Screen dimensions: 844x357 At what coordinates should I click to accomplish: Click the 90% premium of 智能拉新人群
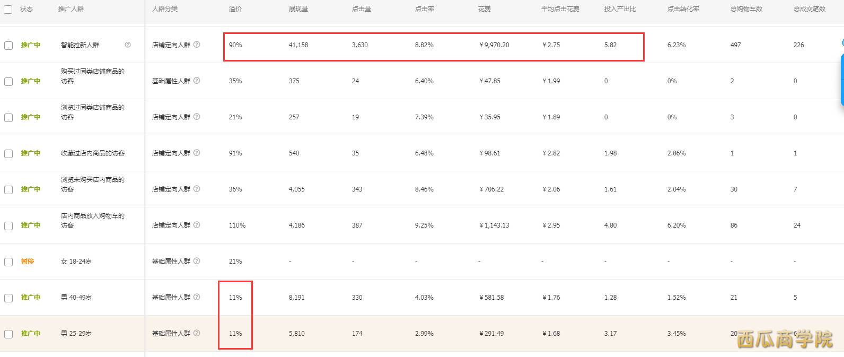pos(235,45)
